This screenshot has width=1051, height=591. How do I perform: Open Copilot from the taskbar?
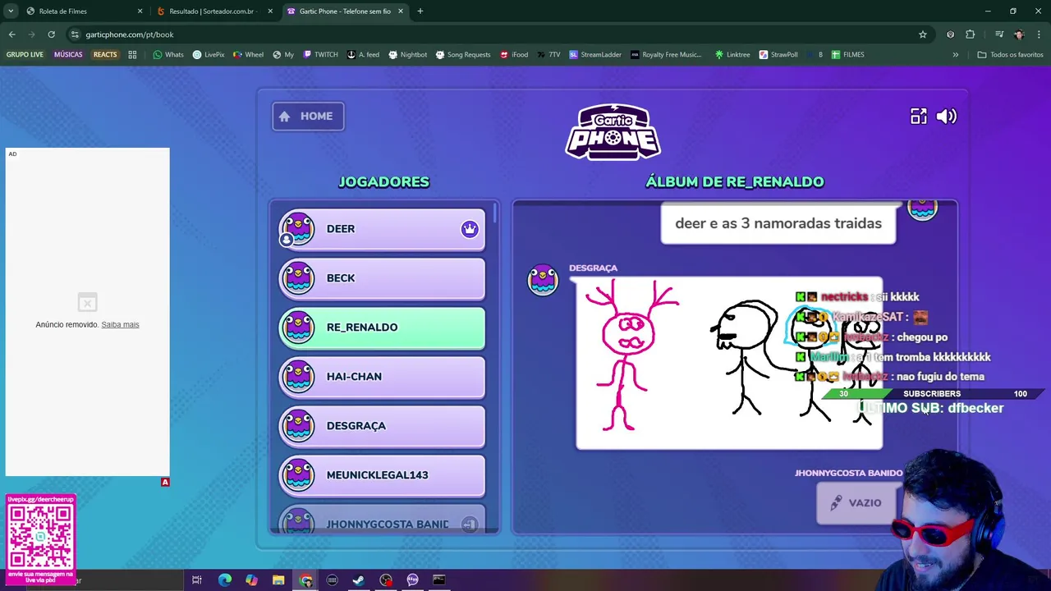point(251,580)
